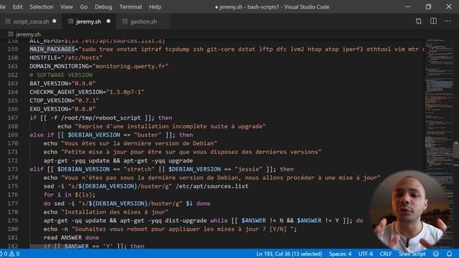The width and height of the screenshot is (459, 258).
Task: Click the MAIN_PACKAGES variable on line 159
Action: 52,49
